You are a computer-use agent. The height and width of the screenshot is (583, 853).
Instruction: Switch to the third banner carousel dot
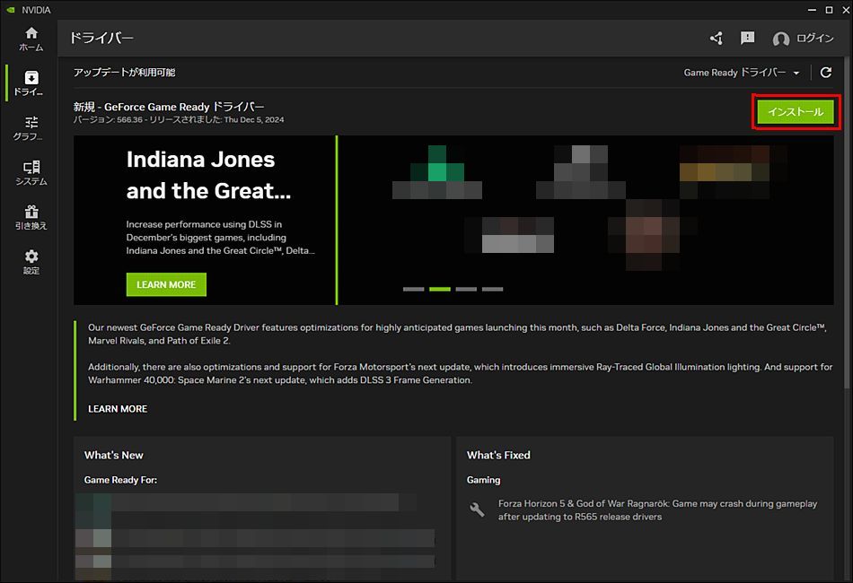click(466, 289)
